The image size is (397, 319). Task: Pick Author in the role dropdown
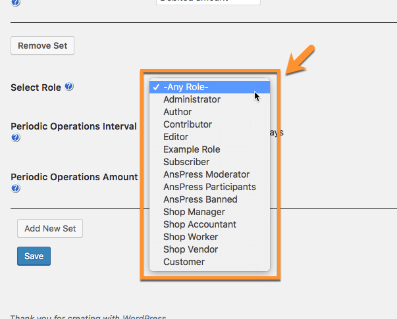[178, 112]
